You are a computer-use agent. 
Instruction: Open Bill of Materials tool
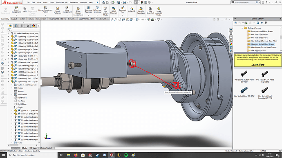(114, 11)
